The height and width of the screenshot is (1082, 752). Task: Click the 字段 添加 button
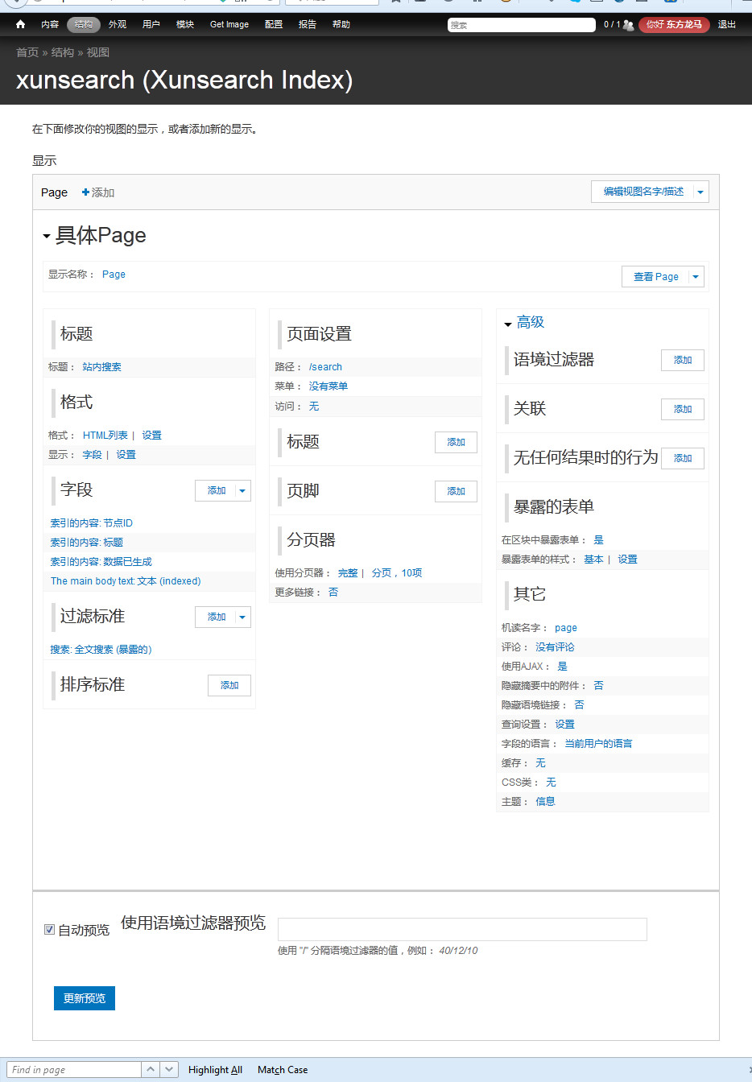(217, 490)
